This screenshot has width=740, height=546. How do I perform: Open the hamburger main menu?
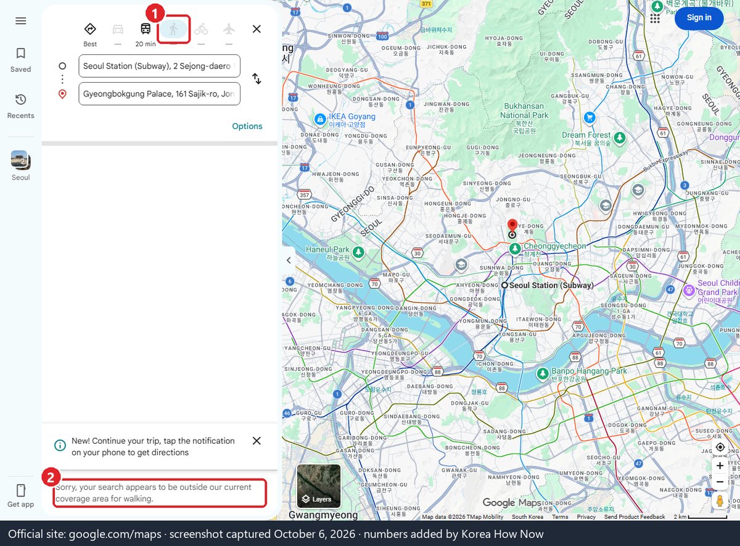[x=20, y=21]
